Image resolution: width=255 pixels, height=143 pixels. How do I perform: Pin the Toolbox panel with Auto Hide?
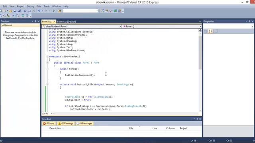pos(35,21)
